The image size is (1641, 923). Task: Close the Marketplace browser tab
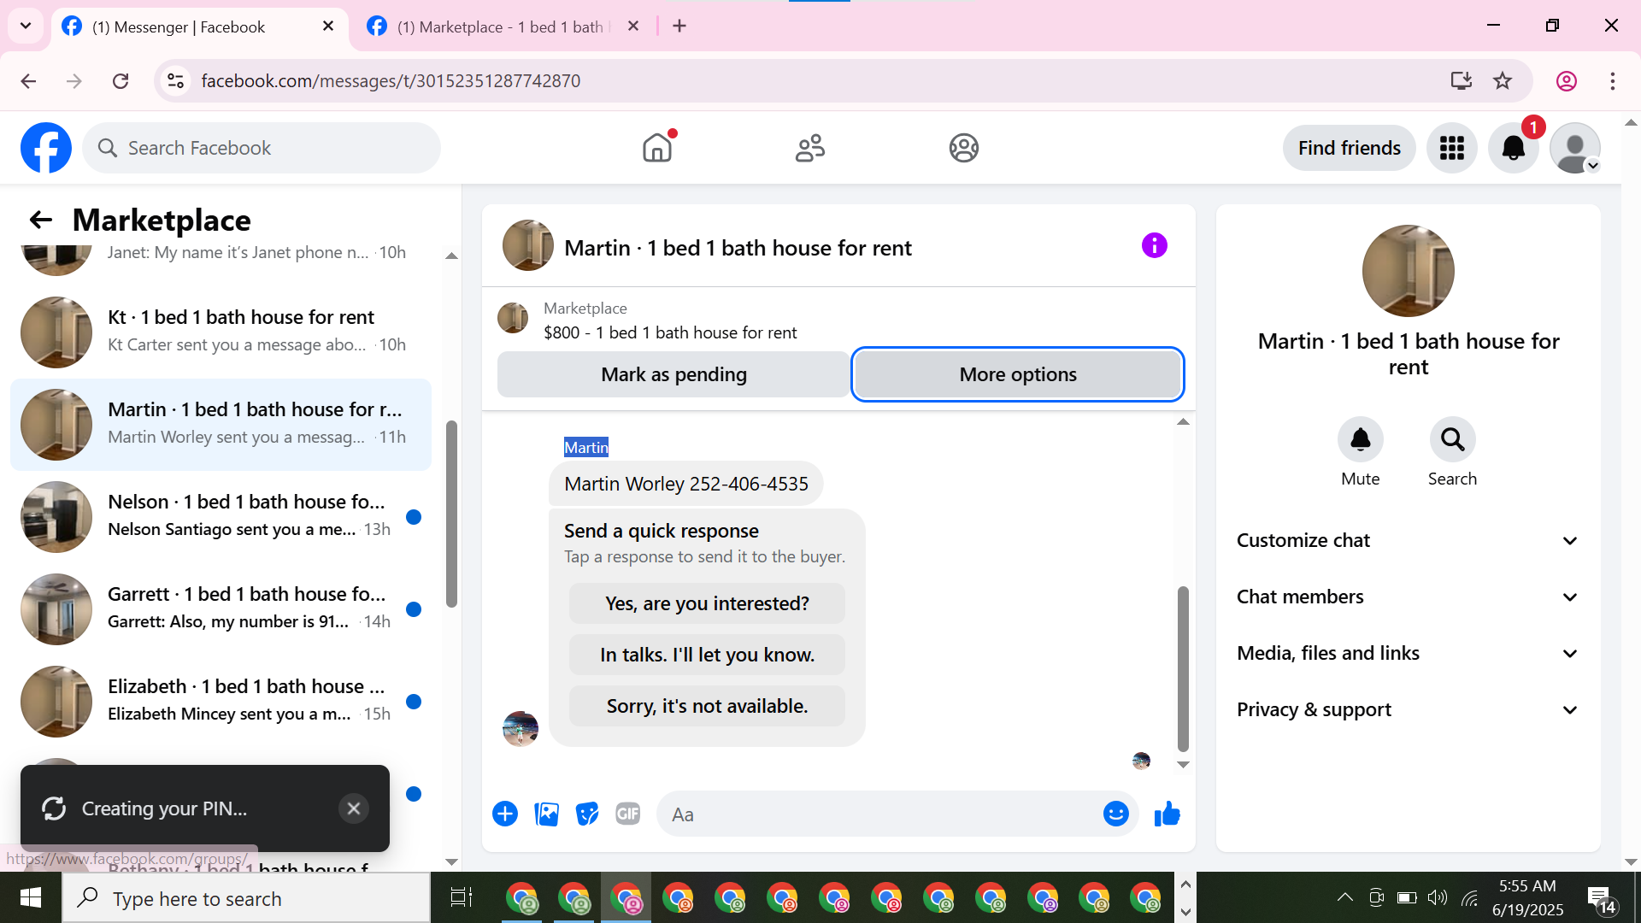pyautogui.click(x=633, y=26)
